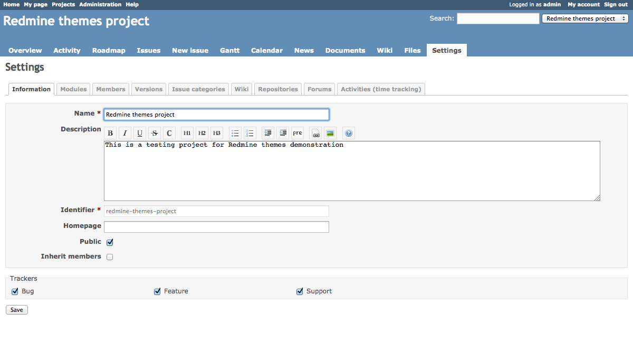Focus the Homepage input field
This screenshot has height=362, width=633.
coord(216,227)
